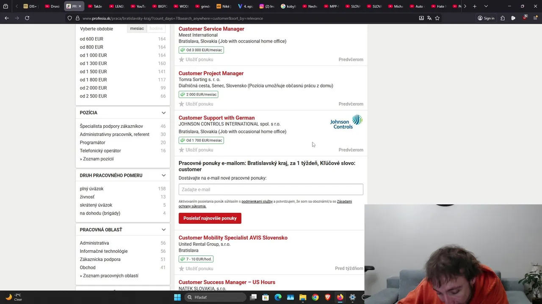Viewport: 542px width, 304px height.
Task: Open a new browser tab
Action: click(475, 6)
